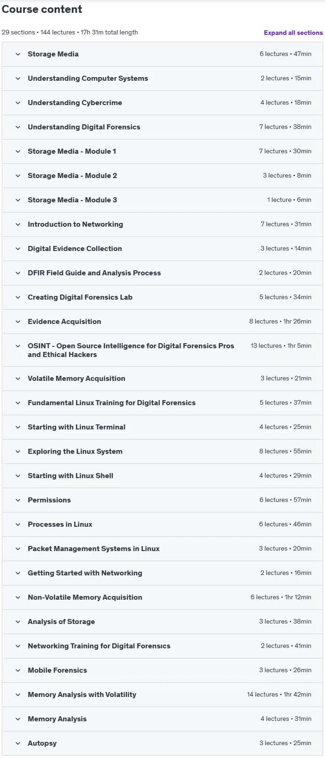Expand the first Storage Media section chevron
The height and width of the screenshot is (758, 325).
tap(18, 54)
